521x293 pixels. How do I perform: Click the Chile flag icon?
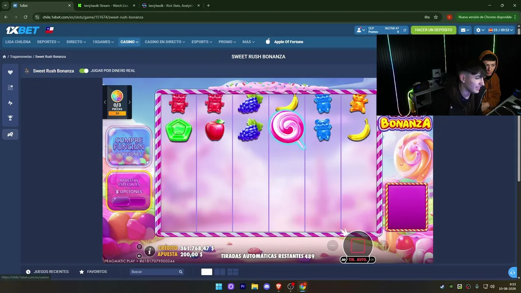click(x=50, y=30)
